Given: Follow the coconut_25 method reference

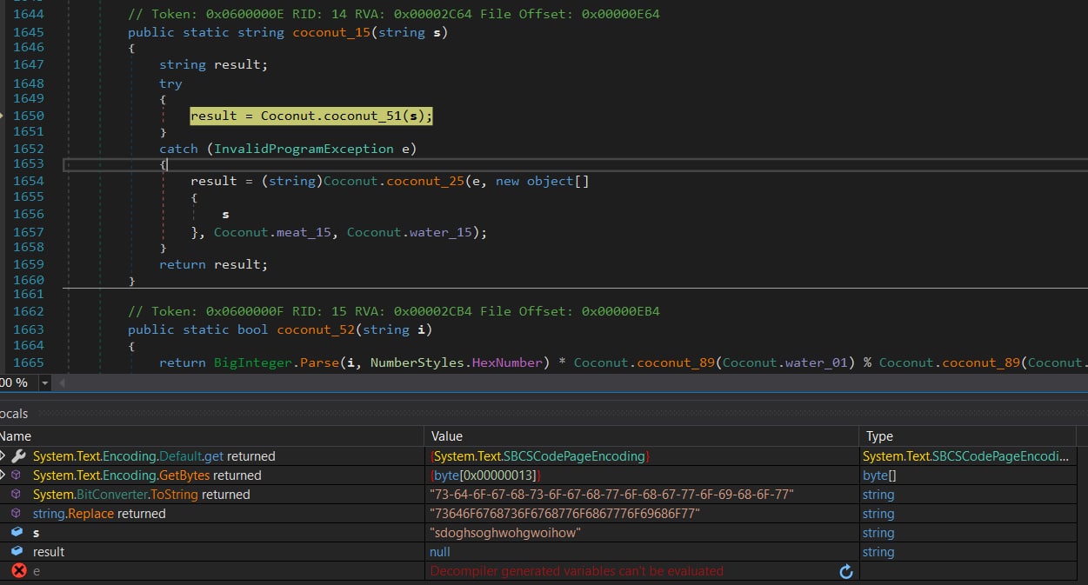Looking at the screenshot, I should pyautogui.click(x=424, y=181).
